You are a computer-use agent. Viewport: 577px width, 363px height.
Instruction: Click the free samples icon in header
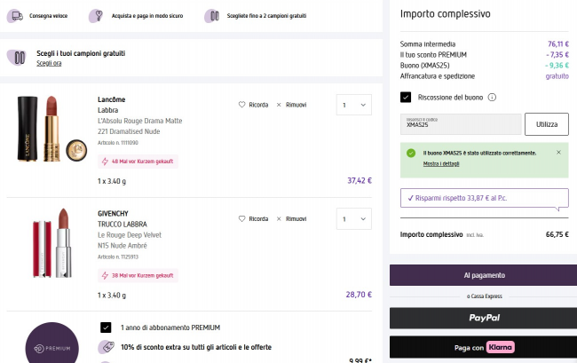click(x=211, y=16)
